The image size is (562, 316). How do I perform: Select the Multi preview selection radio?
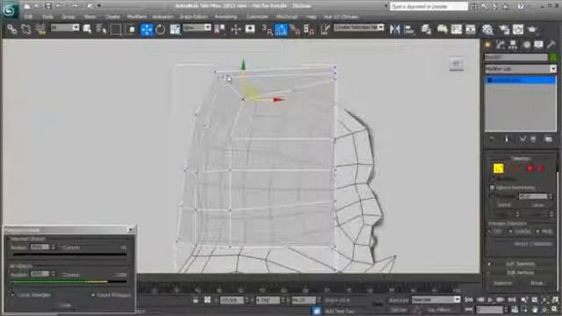point(537,232)
